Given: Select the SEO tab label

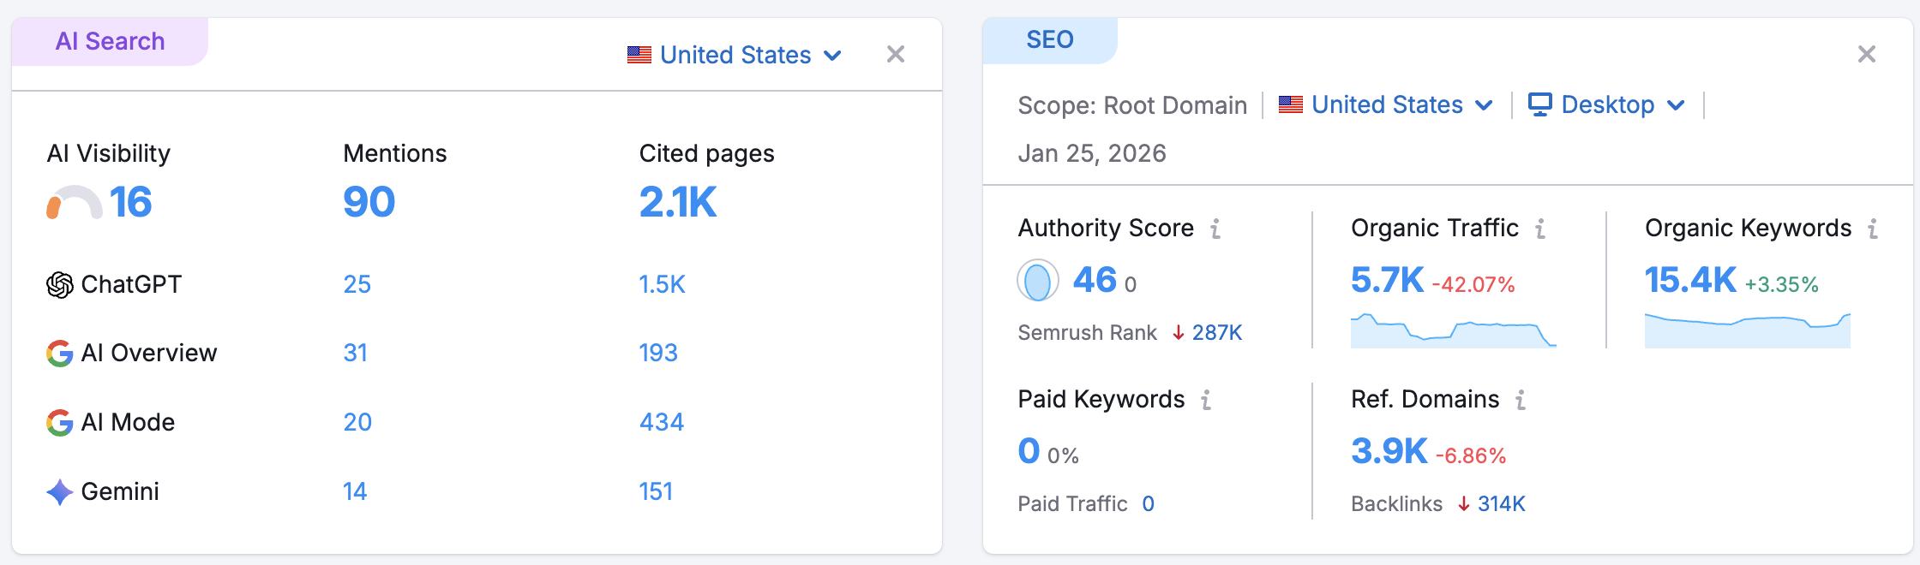Looking at the screenshot, I should click(x=1049, y=40).
